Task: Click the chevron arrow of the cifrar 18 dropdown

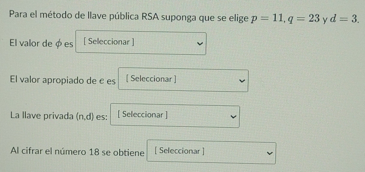Action: point(269,153)
